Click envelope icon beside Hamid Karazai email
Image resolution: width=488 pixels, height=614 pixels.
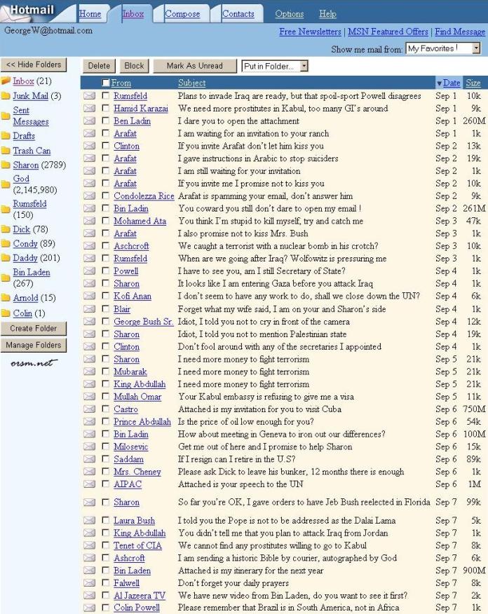tap(90, 108)
